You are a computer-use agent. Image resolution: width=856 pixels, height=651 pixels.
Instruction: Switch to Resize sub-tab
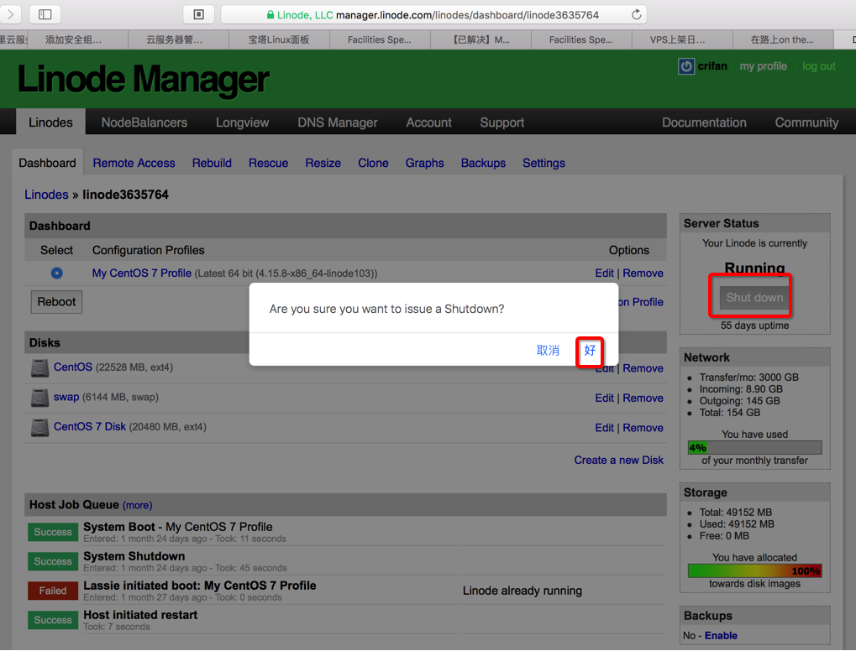point(323,163)
